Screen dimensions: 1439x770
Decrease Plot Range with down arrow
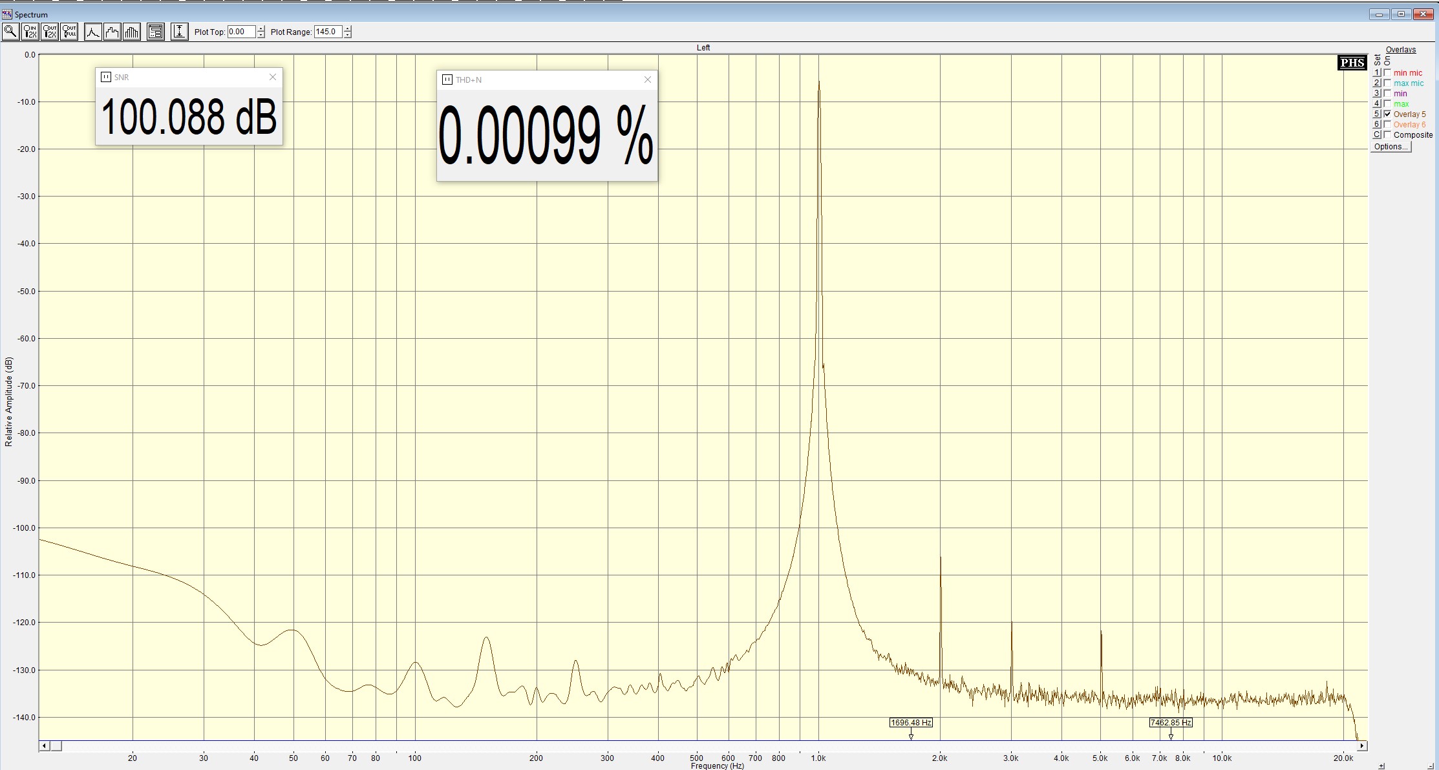point(348,35)
